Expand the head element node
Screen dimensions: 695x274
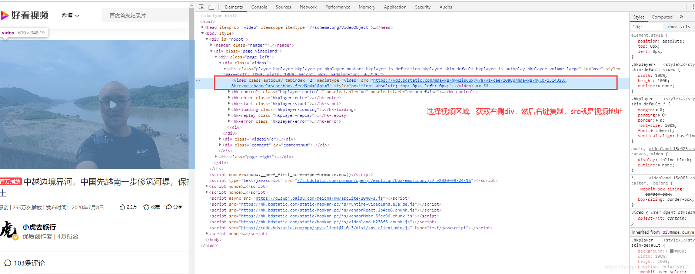[x=202, y=27]
